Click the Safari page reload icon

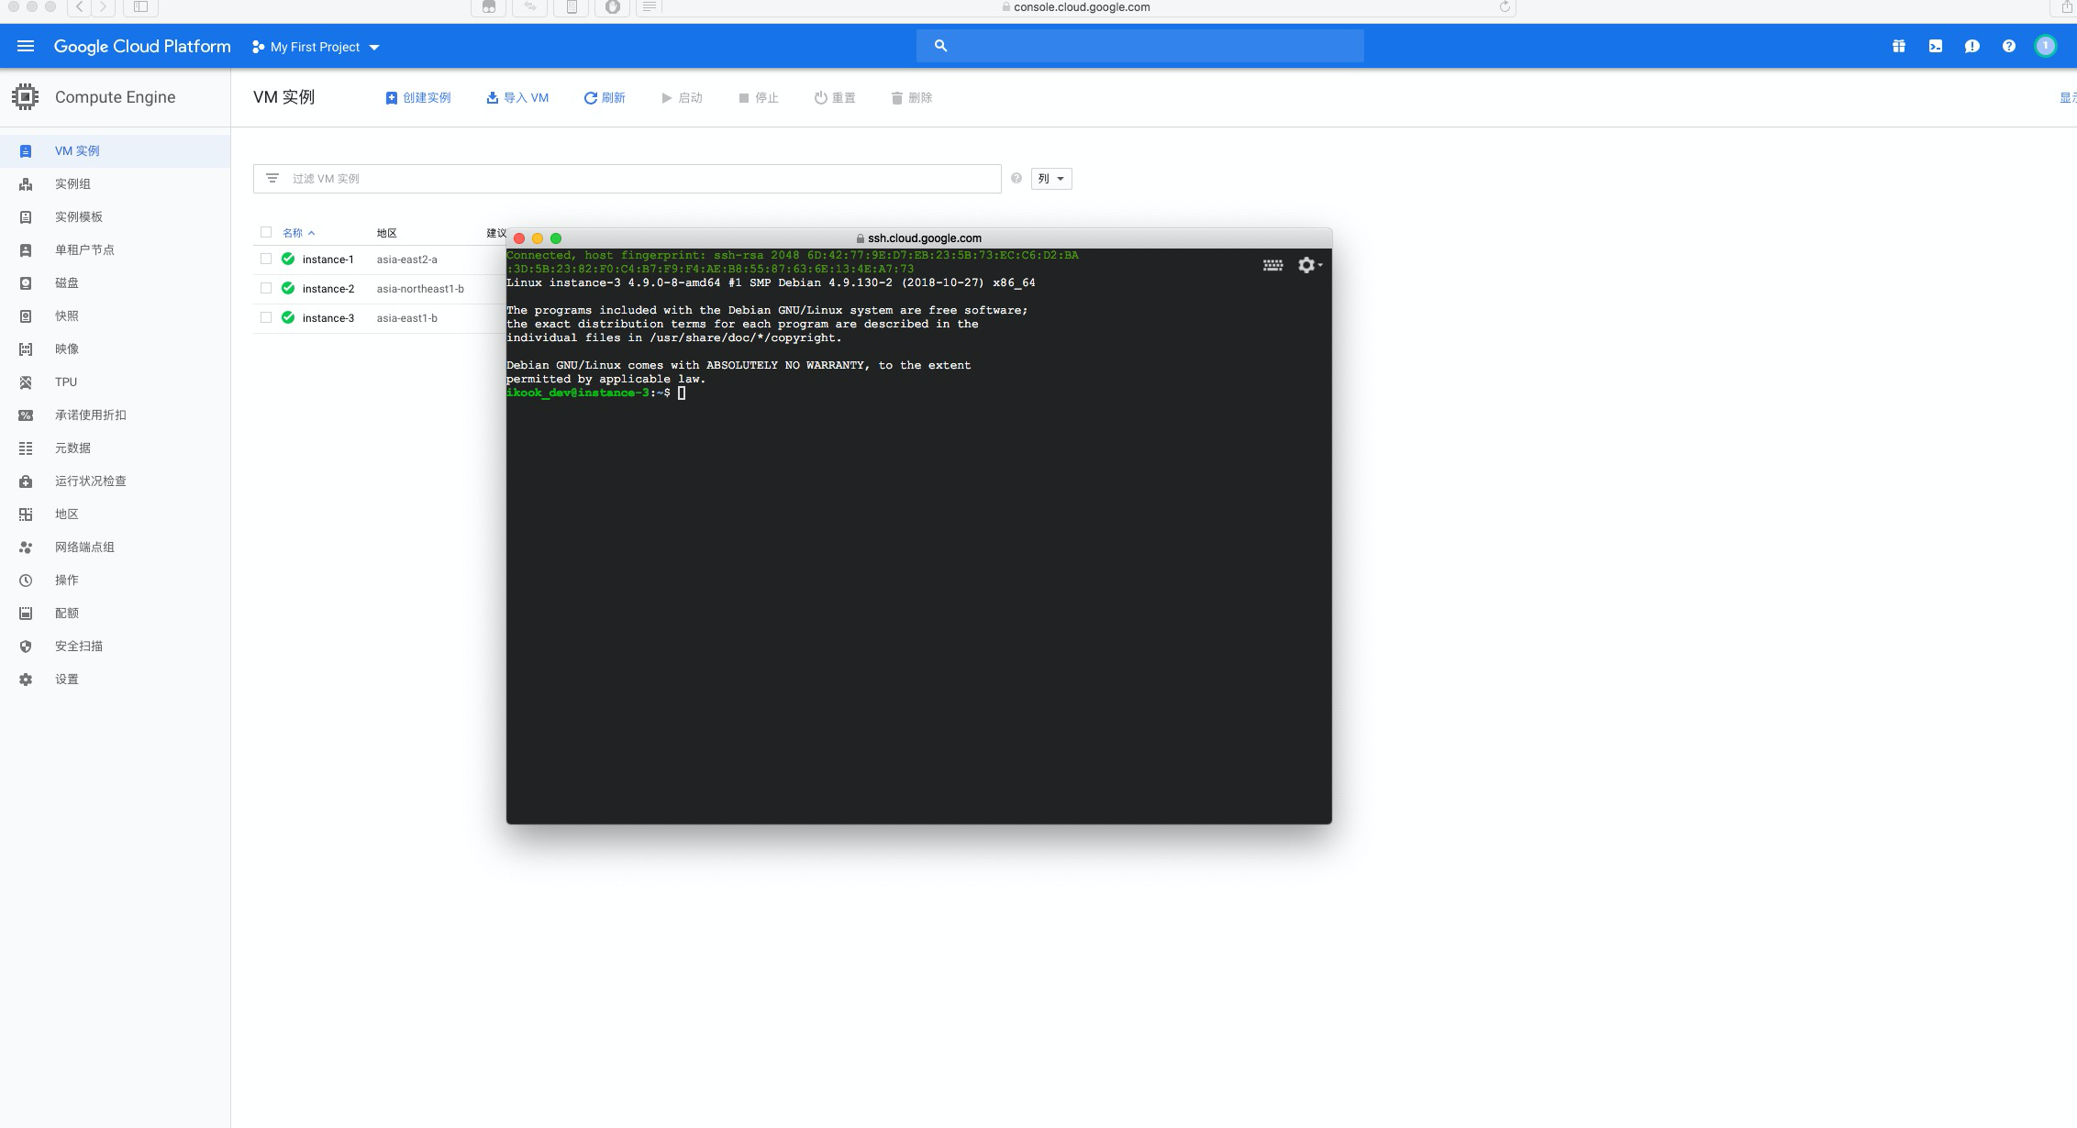pos(1505,7)
